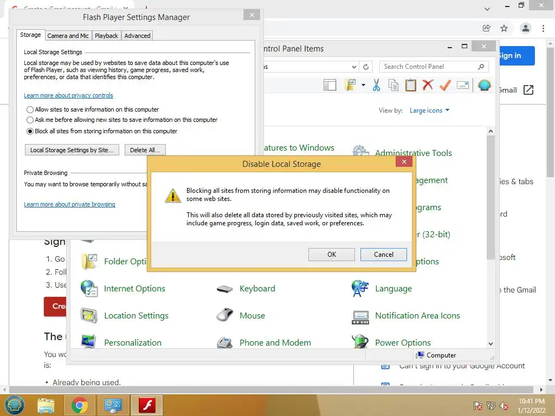Click the globe shell toolbar icon
The height and width of the screenshot is (416, 555).
(x=484, y=85)
